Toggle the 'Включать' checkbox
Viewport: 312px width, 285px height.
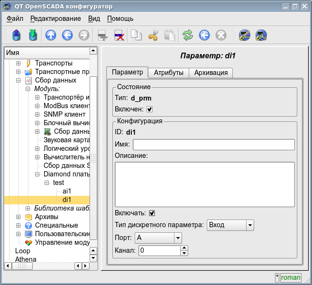(152, 213)
